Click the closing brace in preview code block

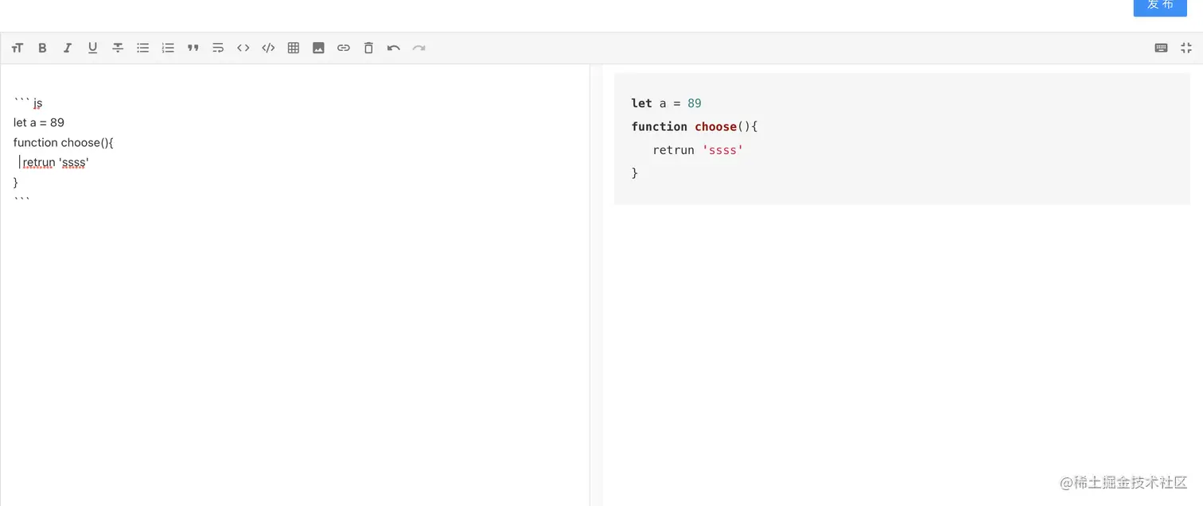coord(635,172)
